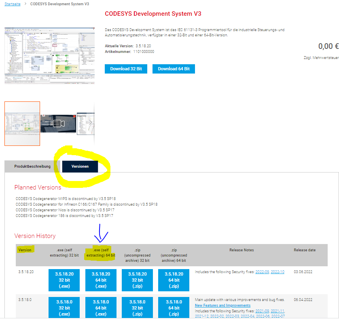
Task: Download 3.5.18.0 32 bit (.zip)
Action: [137, 308]
